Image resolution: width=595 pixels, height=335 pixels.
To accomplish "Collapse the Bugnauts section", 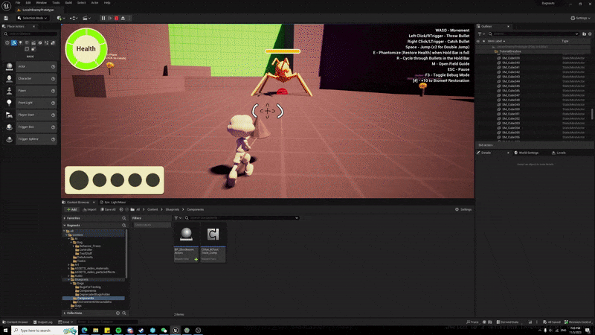I will 65,226.
